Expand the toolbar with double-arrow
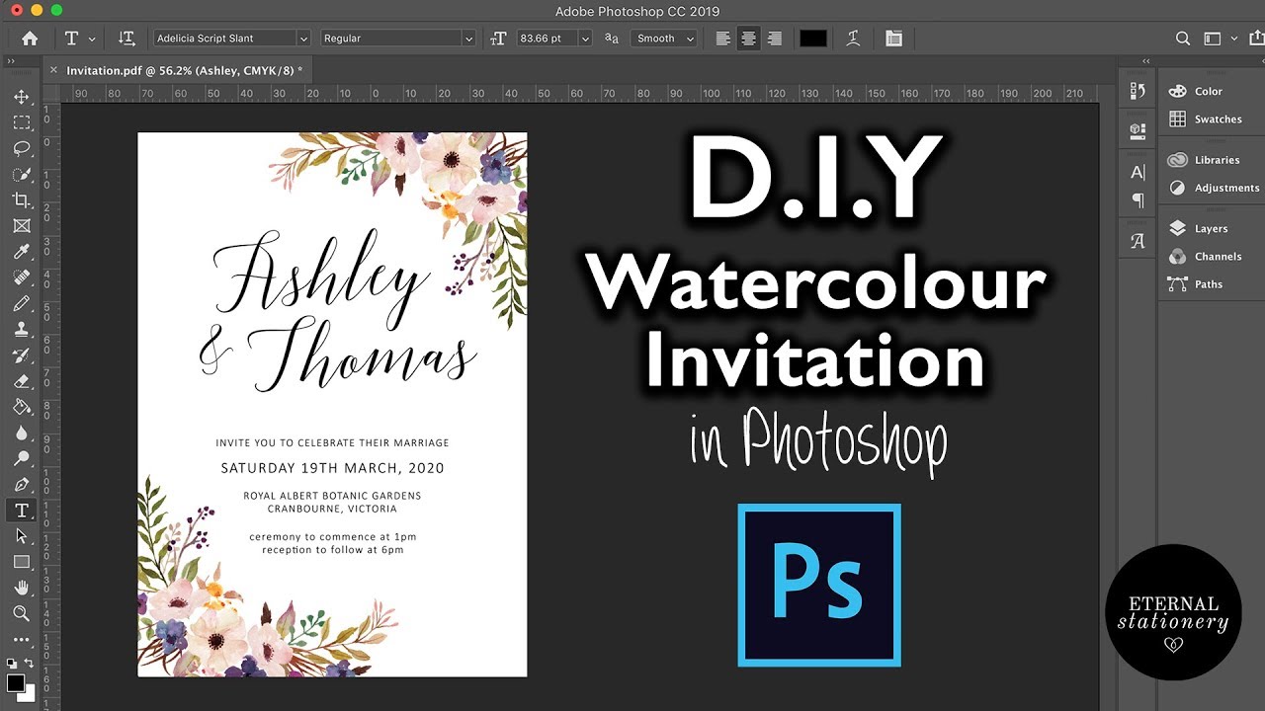This screenshot has width=1265, height=711. [x=11, y=61]
